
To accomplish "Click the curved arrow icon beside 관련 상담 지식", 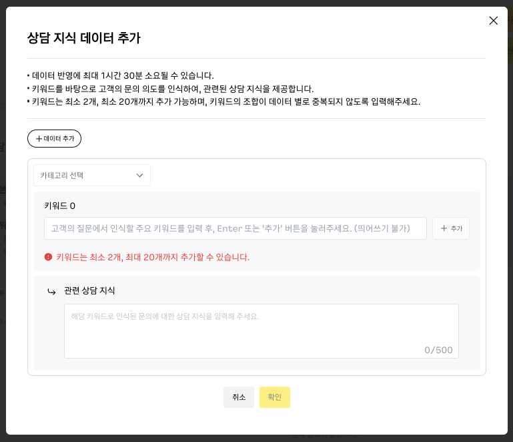I will (51, 292).
